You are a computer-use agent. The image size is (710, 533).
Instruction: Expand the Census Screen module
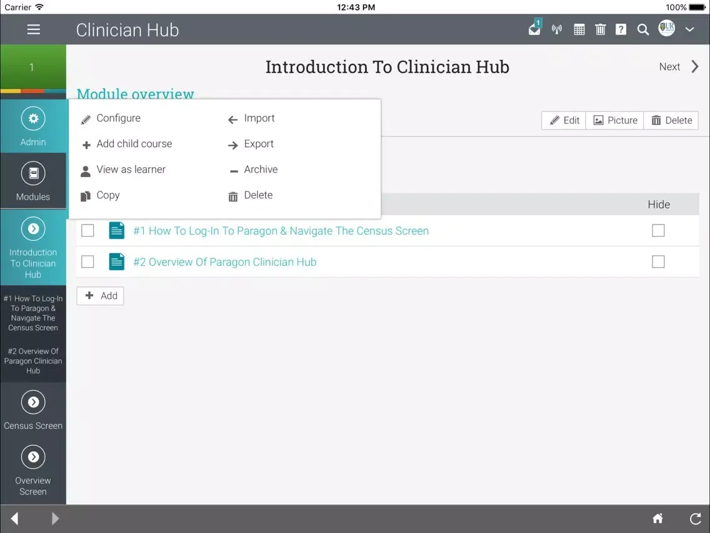[33, 410]
